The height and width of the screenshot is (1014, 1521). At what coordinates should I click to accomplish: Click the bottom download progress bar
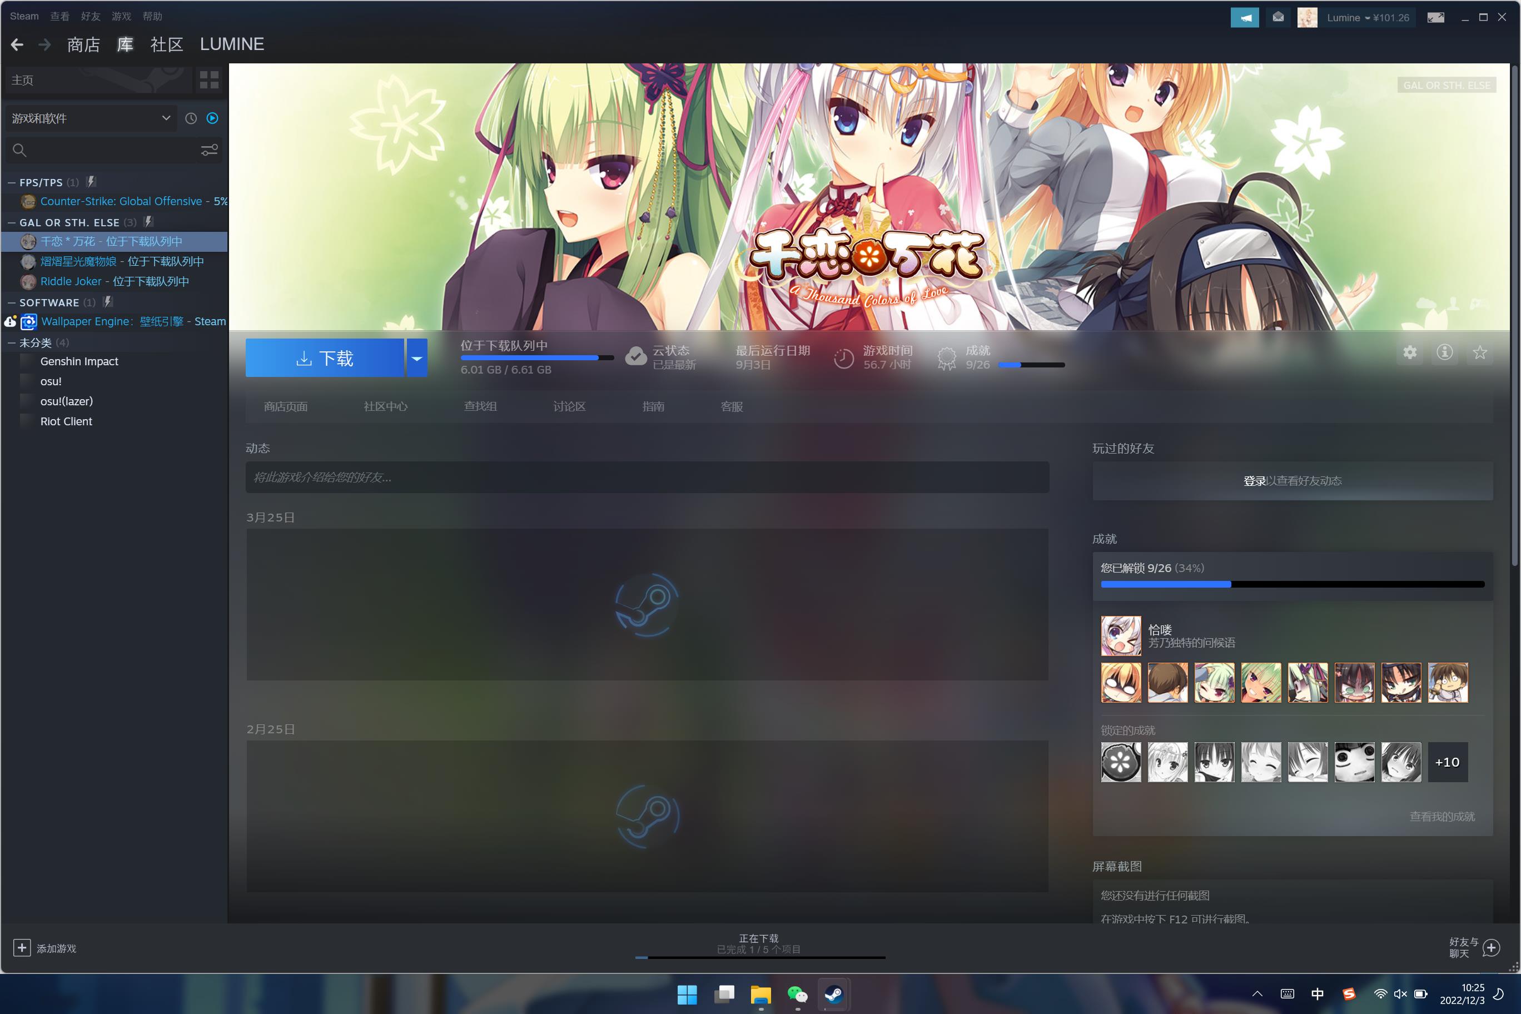pos(760,956)
